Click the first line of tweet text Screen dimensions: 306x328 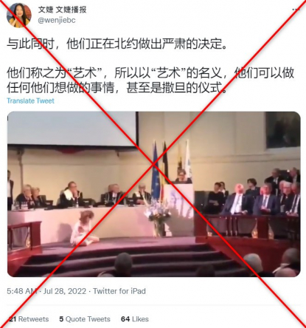click(x=117, y=44)
